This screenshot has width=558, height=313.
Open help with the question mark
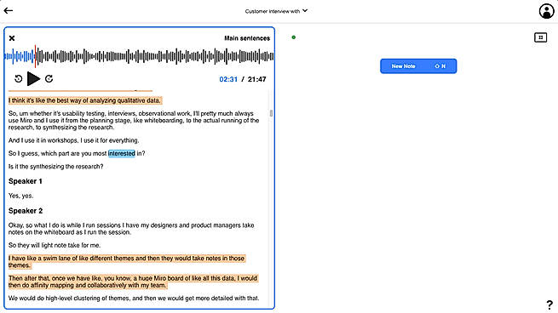click(549, 304)
